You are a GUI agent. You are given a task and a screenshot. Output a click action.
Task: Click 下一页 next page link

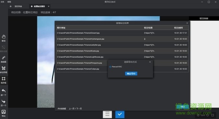79,109
